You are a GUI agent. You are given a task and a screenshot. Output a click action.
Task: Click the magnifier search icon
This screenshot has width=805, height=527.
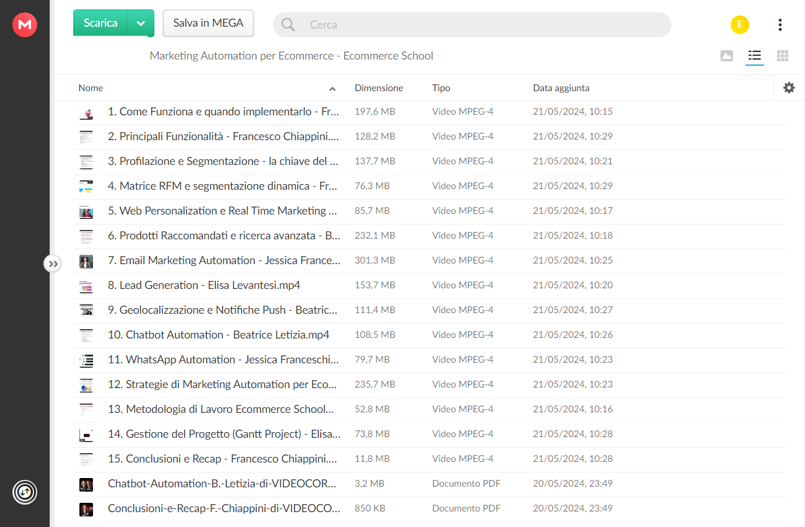[x=288, y=25]
